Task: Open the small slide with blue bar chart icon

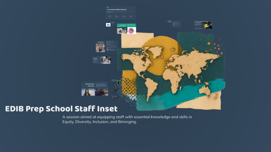Action: 110,25
